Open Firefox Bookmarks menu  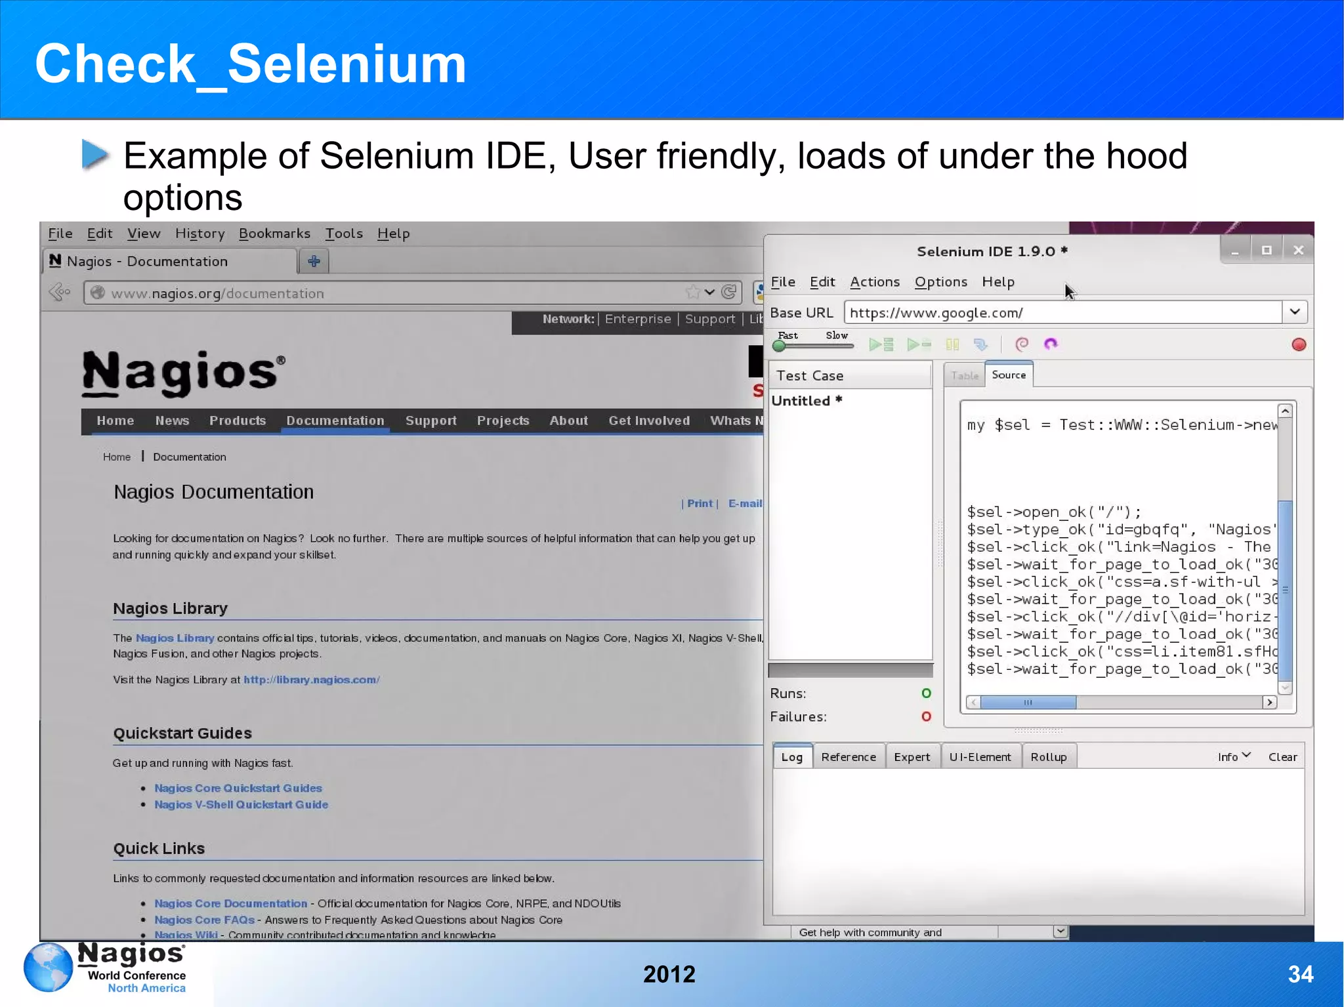pyautogui.click(x=274, y=234)
